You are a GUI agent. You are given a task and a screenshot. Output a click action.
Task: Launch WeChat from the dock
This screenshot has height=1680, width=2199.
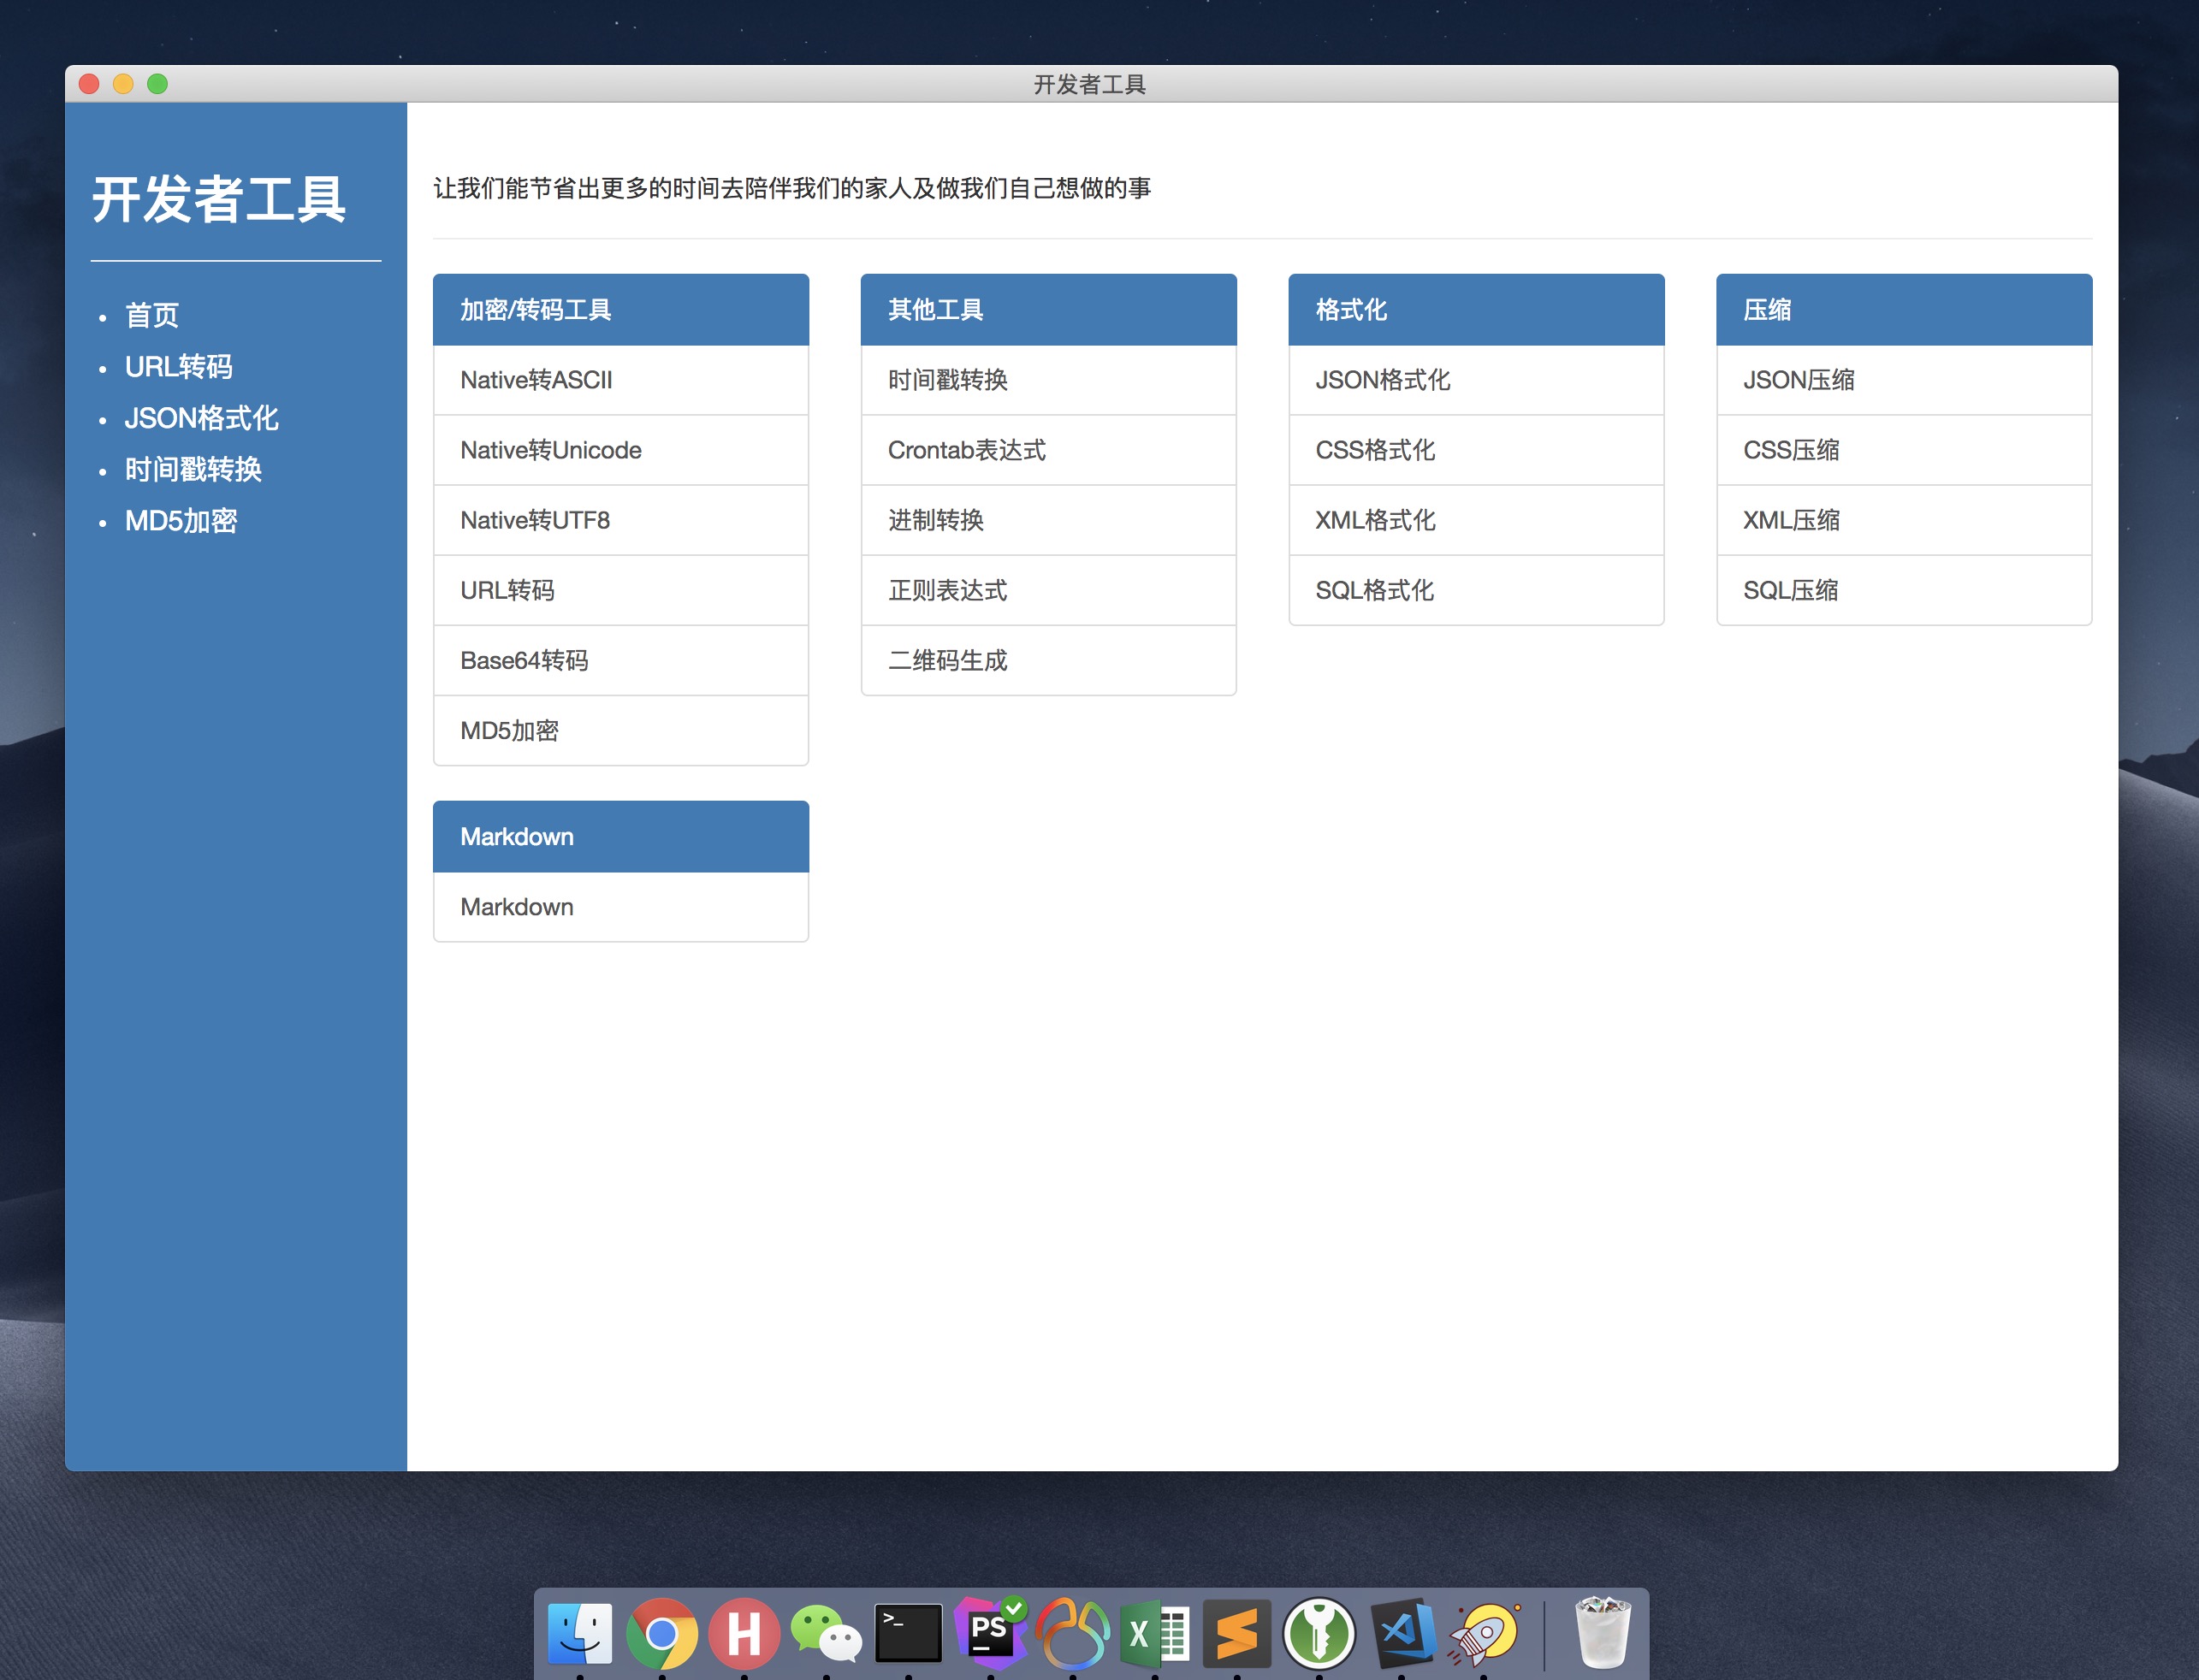pyautogui.click(x=826, y=1634)
